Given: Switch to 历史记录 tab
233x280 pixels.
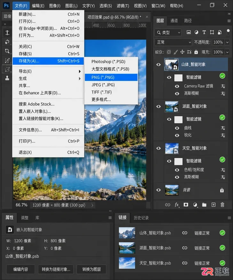Looking at the screenshot, I should 141,218.
